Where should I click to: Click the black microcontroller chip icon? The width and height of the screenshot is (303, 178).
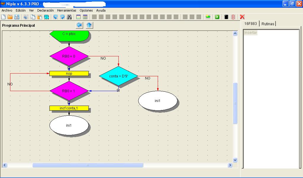[x=226, y=17]
